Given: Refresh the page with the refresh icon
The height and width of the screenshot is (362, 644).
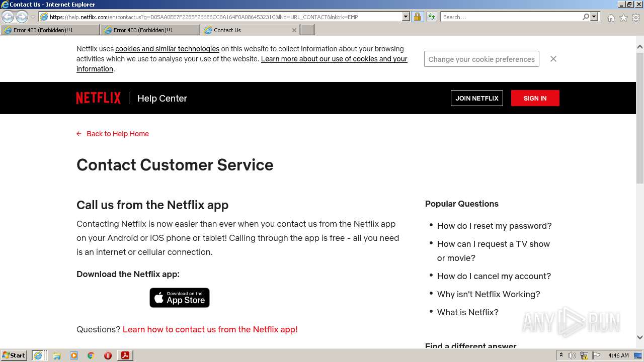Looking at the screenshot, I should [x=431, y=17].
